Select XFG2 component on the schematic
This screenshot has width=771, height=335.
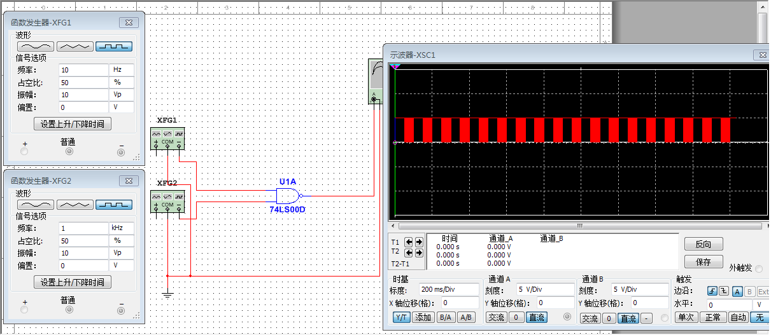point(167,202)
